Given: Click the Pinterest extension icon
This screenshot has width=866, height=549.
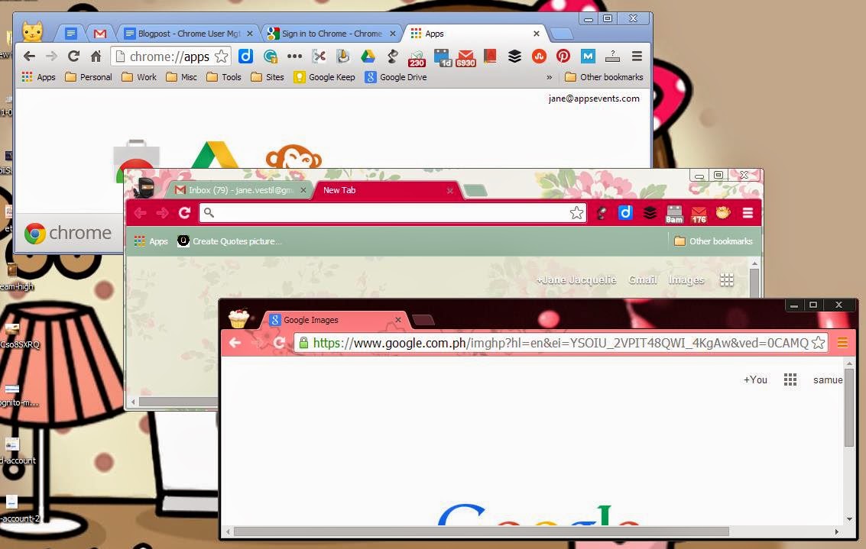Looking at the screenshot, I should pyautogui.click(x=563, y=57).
